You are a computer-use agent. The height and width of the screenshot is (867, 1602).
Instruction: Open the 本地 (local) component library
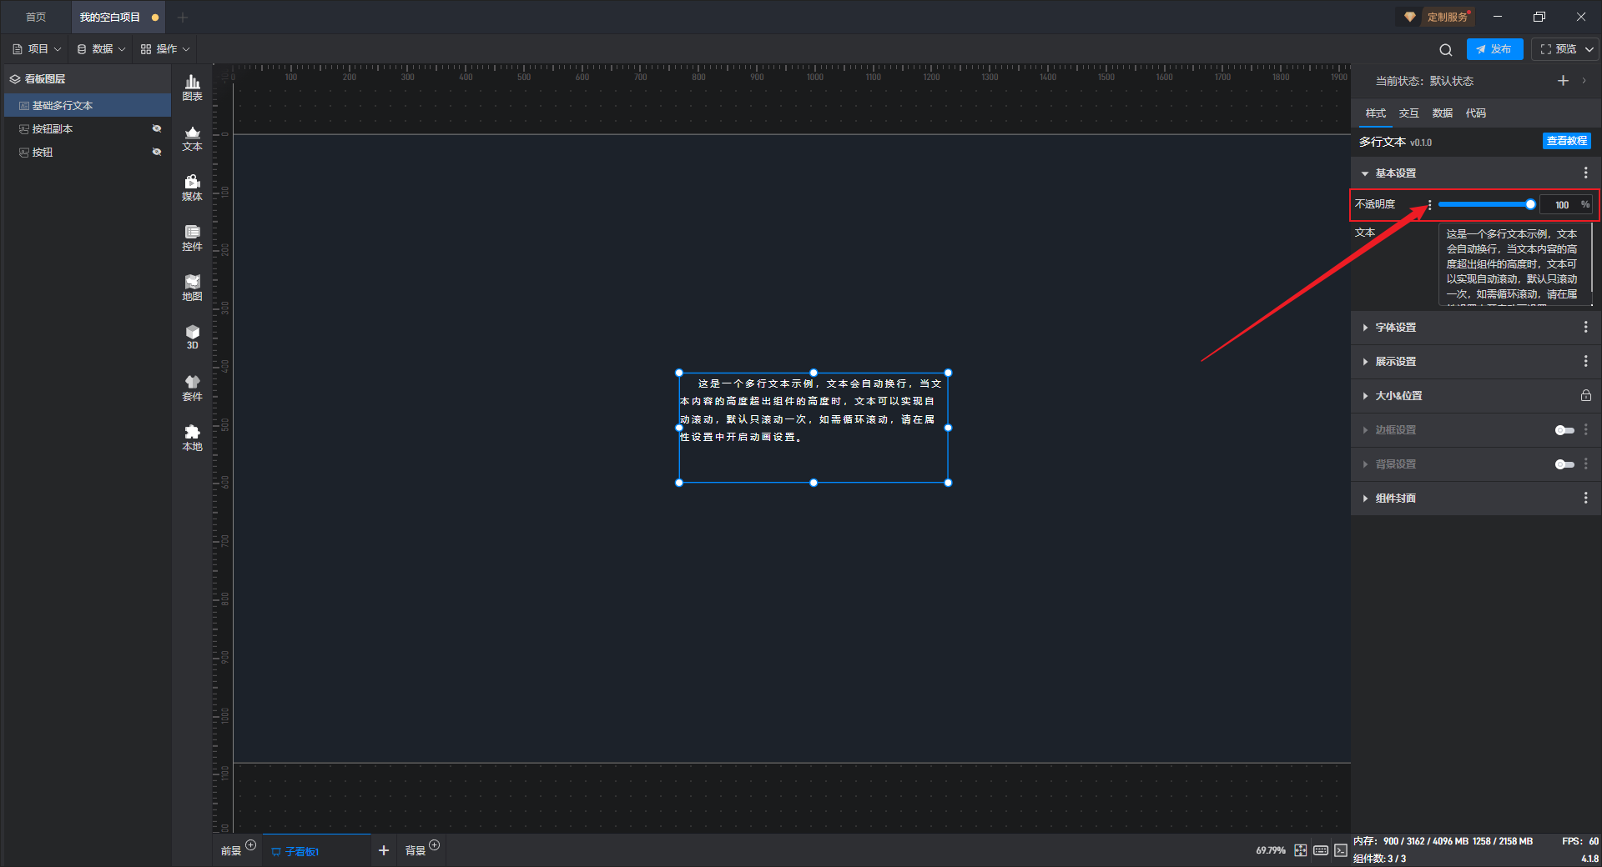pos(192,438)
